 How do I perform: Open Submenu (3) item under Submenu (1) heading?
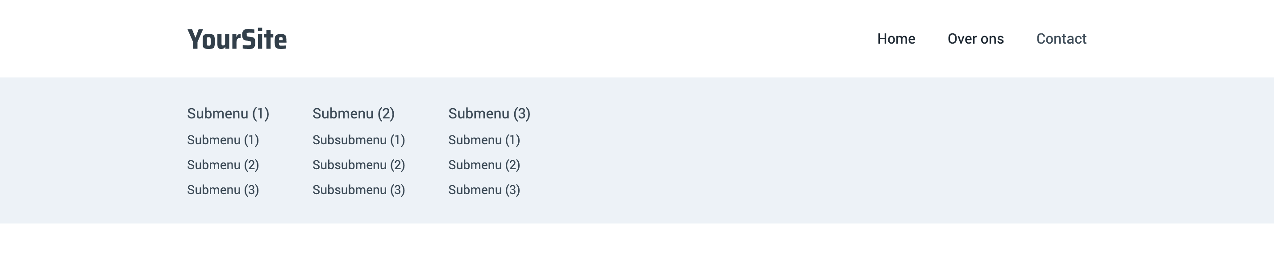[223, 190]
